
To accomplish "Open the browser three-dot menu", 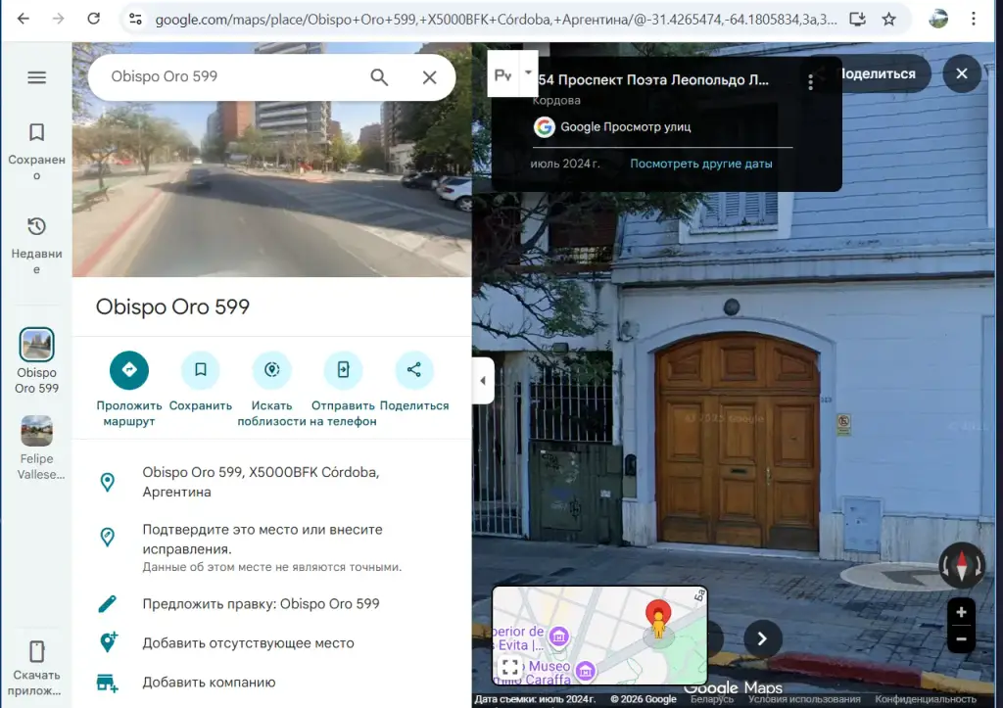I will tap(973, 19).
